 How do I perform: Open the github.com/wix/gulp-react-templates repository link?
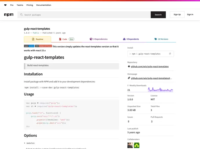149,66
